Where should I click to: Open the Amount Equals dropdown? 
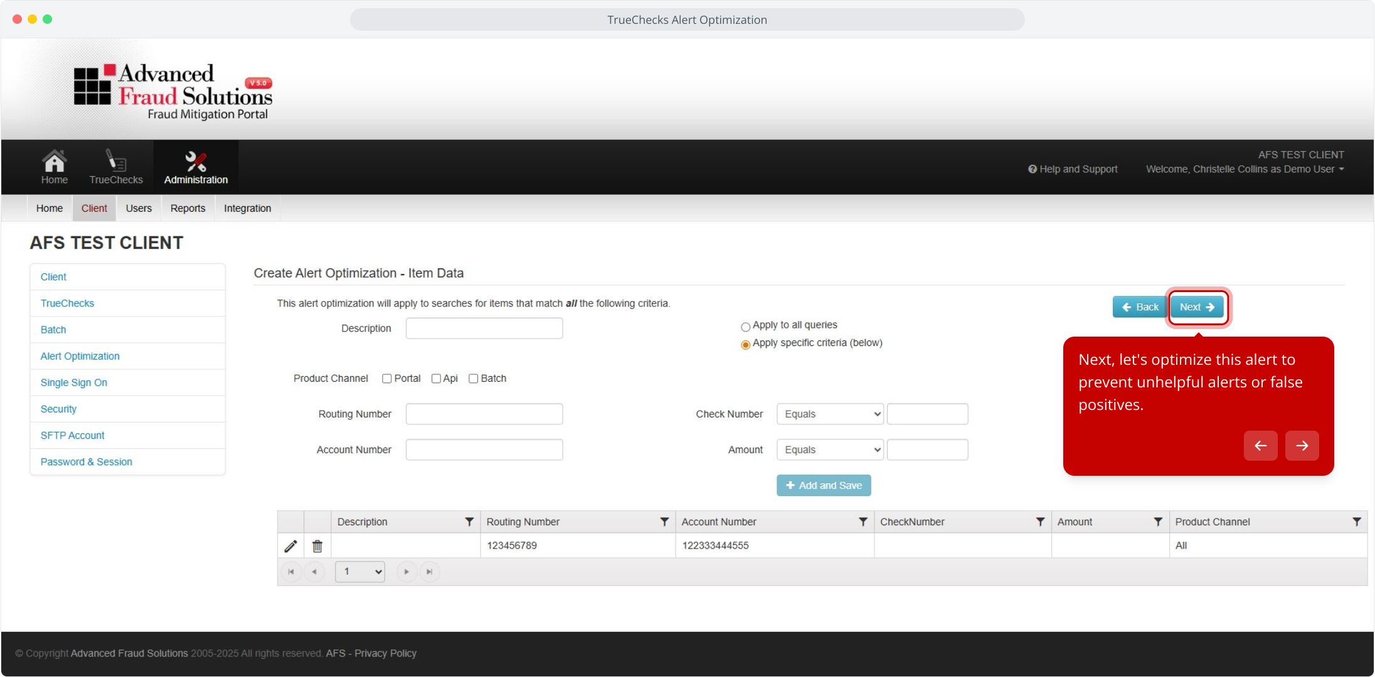830,450
